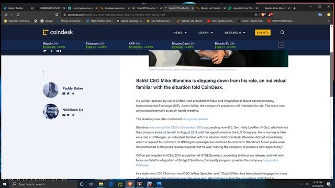Click Nikhilesh De author name

[x=73, y=110]
